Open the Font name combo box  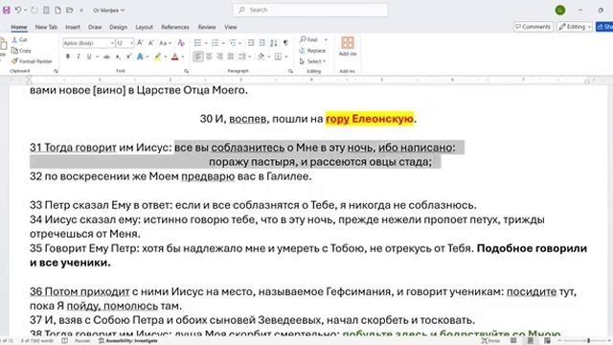[89, 43]
